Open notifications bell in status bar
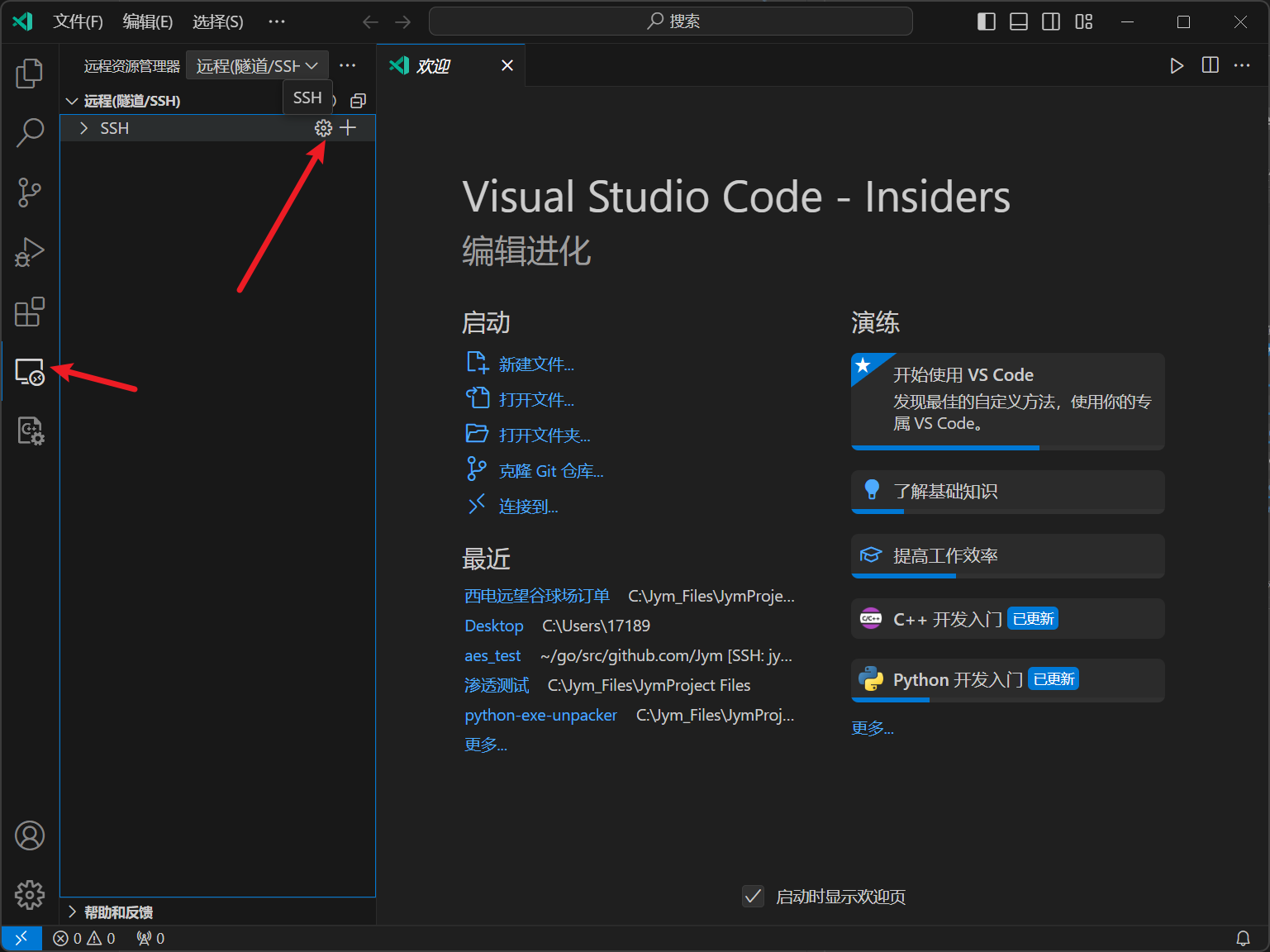Image resolution: width=1270 pixels, height=952 pixels. tap(1243, 938)
